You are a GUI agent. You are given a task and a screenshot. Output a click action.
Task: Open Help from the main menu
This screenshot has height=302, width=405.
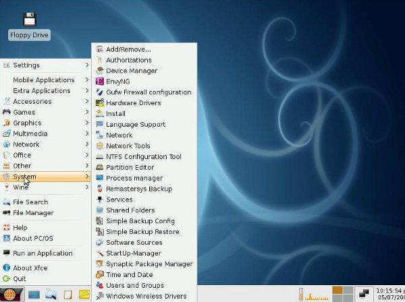click(x=45, y=227)
